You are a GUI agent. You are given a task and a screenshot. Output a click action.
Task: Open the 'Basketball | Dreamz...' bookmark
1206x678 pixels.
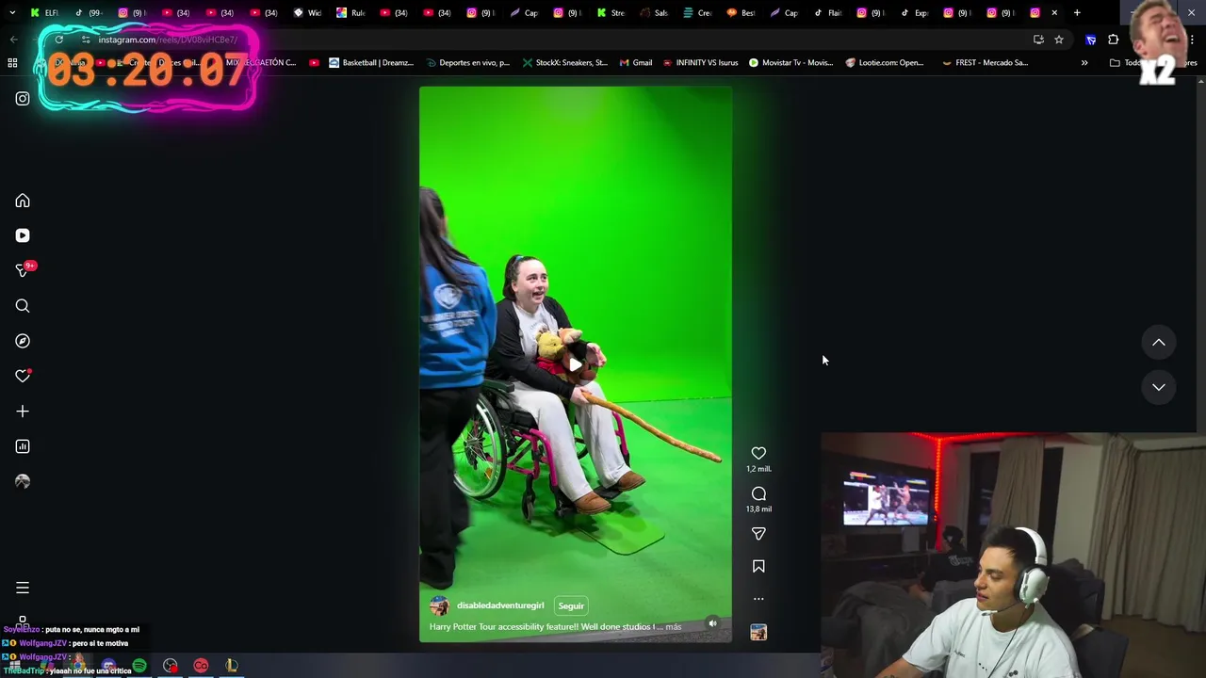pyautogui.click(x=370, y=62)
